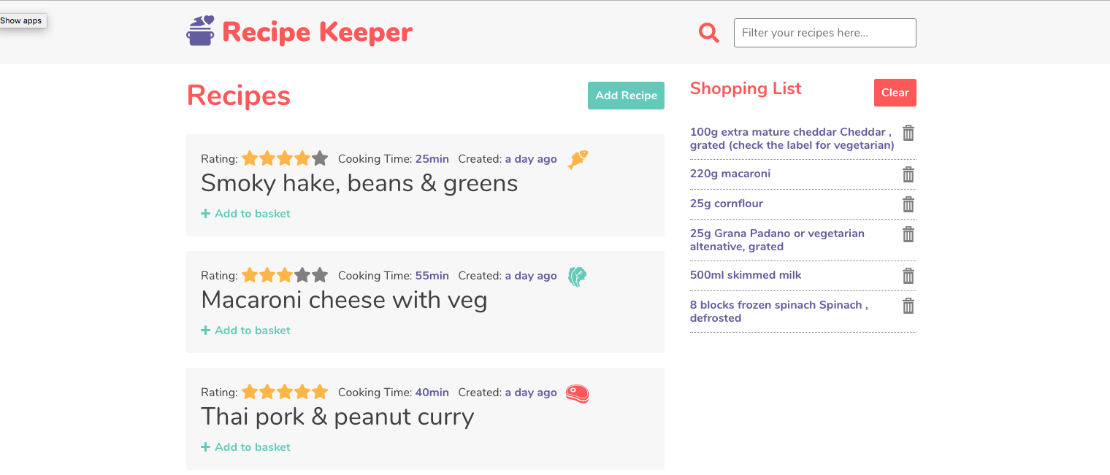Click into the recipe filter text box
The height and width of the screenshot is (475, 1110).
point(824,33)
